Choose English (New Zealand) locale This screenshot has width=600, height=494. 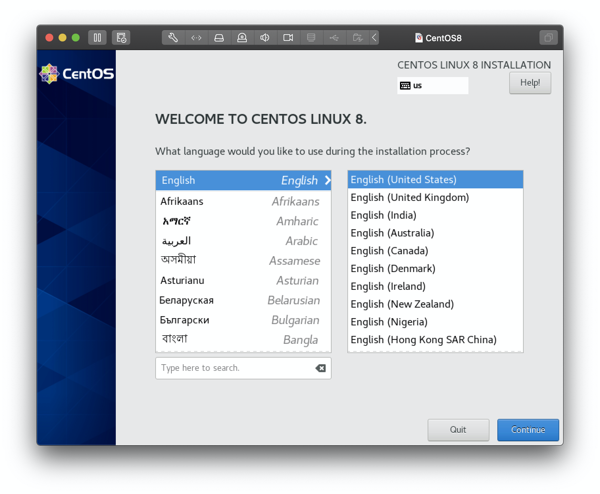point(435,304)
